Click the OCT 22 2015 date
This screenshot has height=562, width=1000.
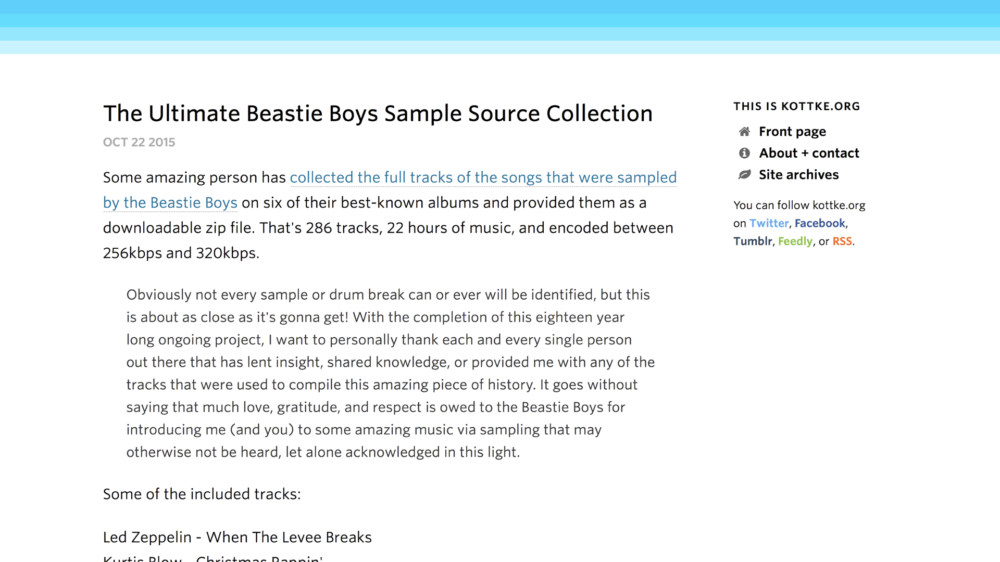(139, 142)
